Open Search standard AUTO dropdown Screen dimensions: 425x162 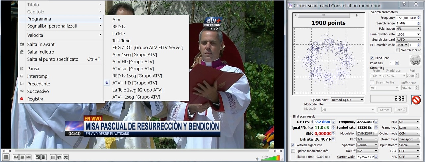pos(408,40)
